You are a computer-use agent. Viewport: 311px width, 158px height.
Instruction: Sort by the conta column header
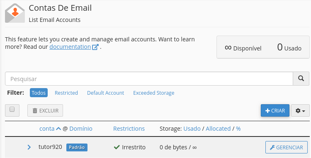click(x=47, y=129)
